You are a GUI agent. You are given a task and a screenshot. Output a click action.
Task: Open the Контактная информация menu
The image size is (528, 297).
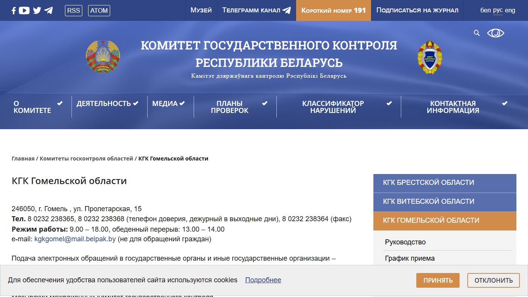pyautogui.click(x=453, y=107)
